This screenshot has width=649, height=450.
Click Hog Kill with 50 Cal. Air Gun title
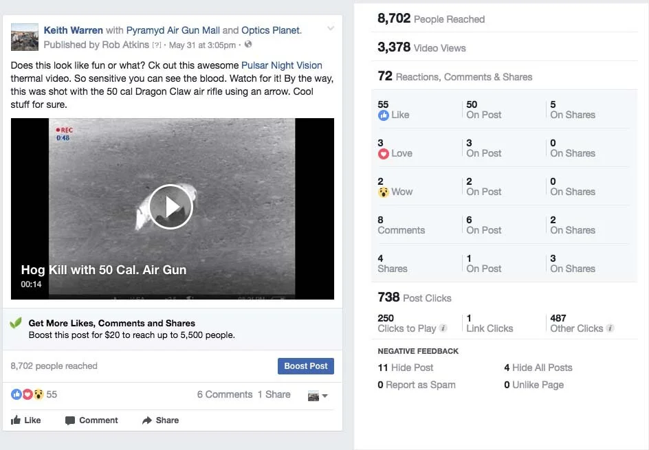pyautogui.click(x=104, y=270)
